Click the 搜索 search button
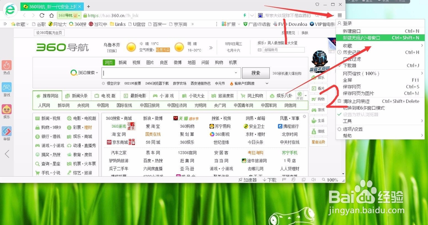The width and height of the screenshot is (428, 225). (x=256, y=73)
